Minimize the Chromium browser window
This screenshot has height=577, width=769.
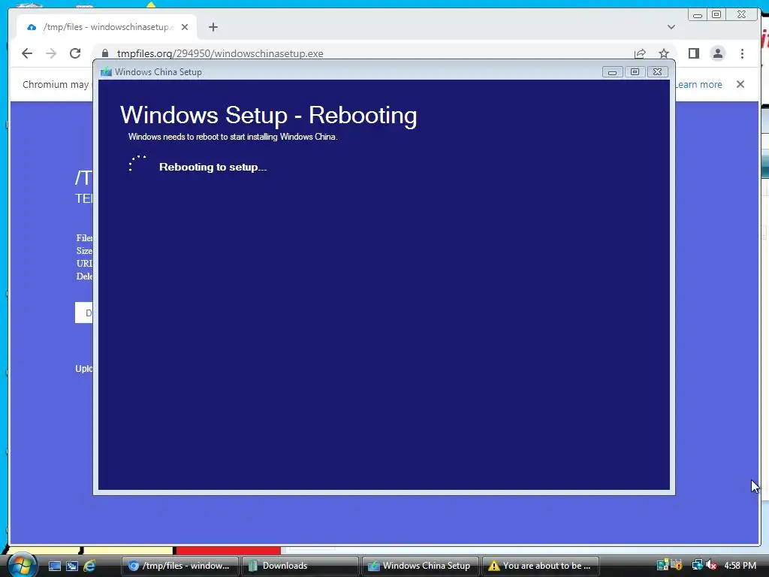(x=698, y=15)
